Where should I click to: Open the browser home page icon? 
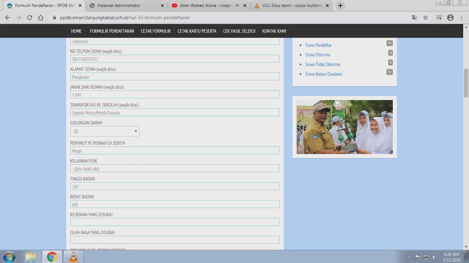point(41,18)
